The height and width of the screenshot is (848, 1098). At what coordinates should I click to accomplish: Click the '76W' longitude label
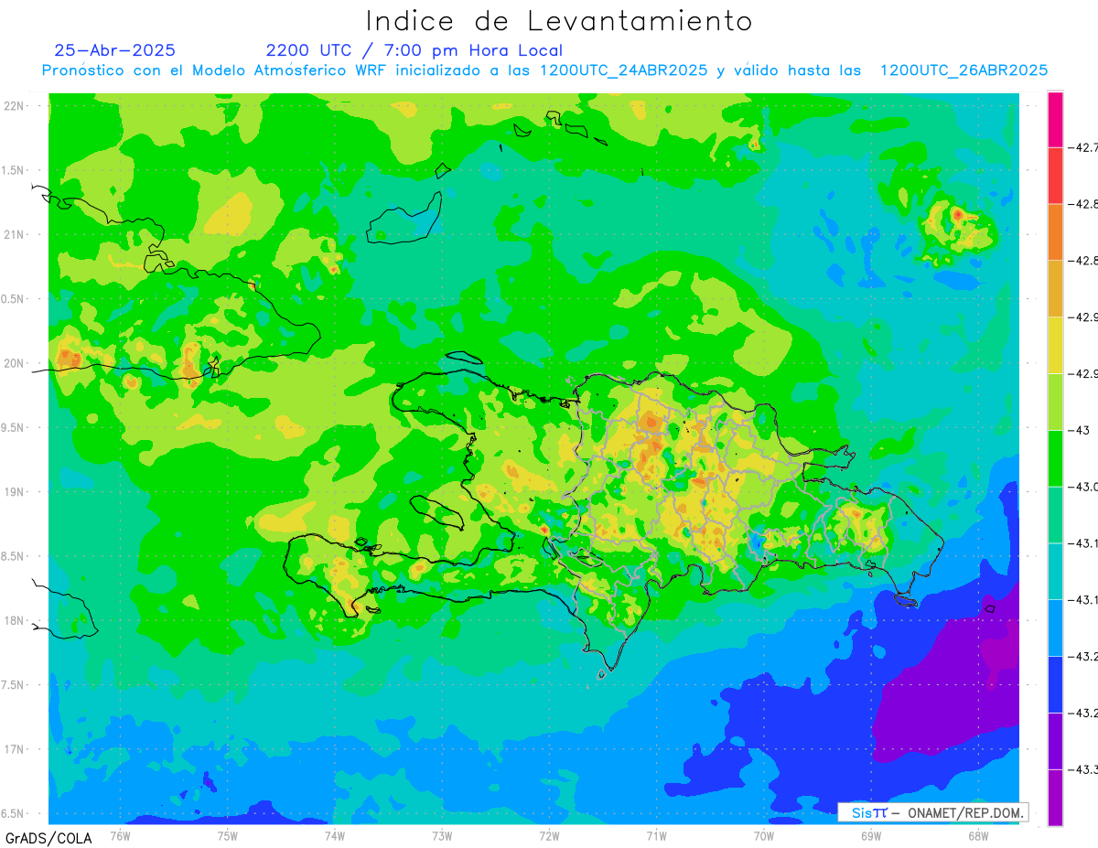coord(120,835)
